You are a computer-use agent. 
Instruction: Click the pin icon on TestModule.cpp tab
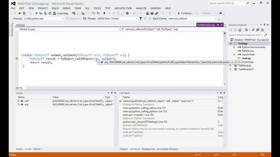point(218,25)
